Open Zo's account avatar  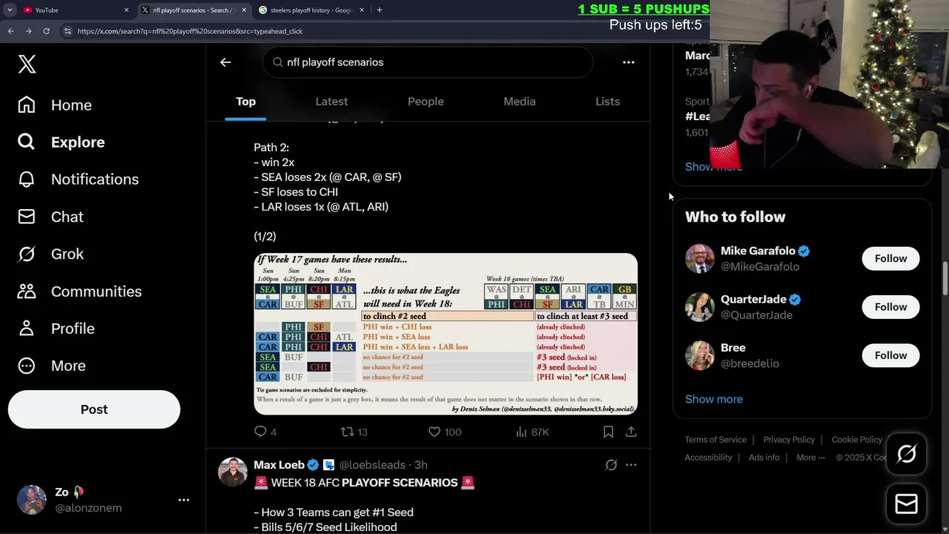[32, 500]
